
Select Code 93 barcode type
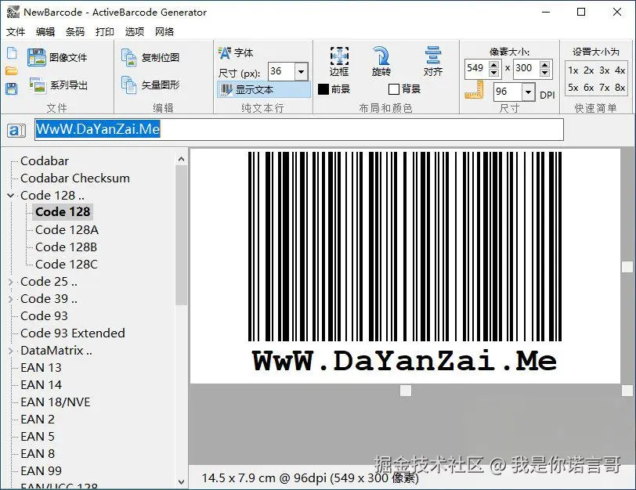click(x=44, y=316)
